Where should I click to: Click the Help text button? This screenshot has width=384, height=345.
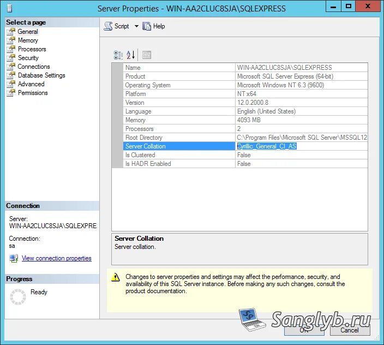coord(159,26)
